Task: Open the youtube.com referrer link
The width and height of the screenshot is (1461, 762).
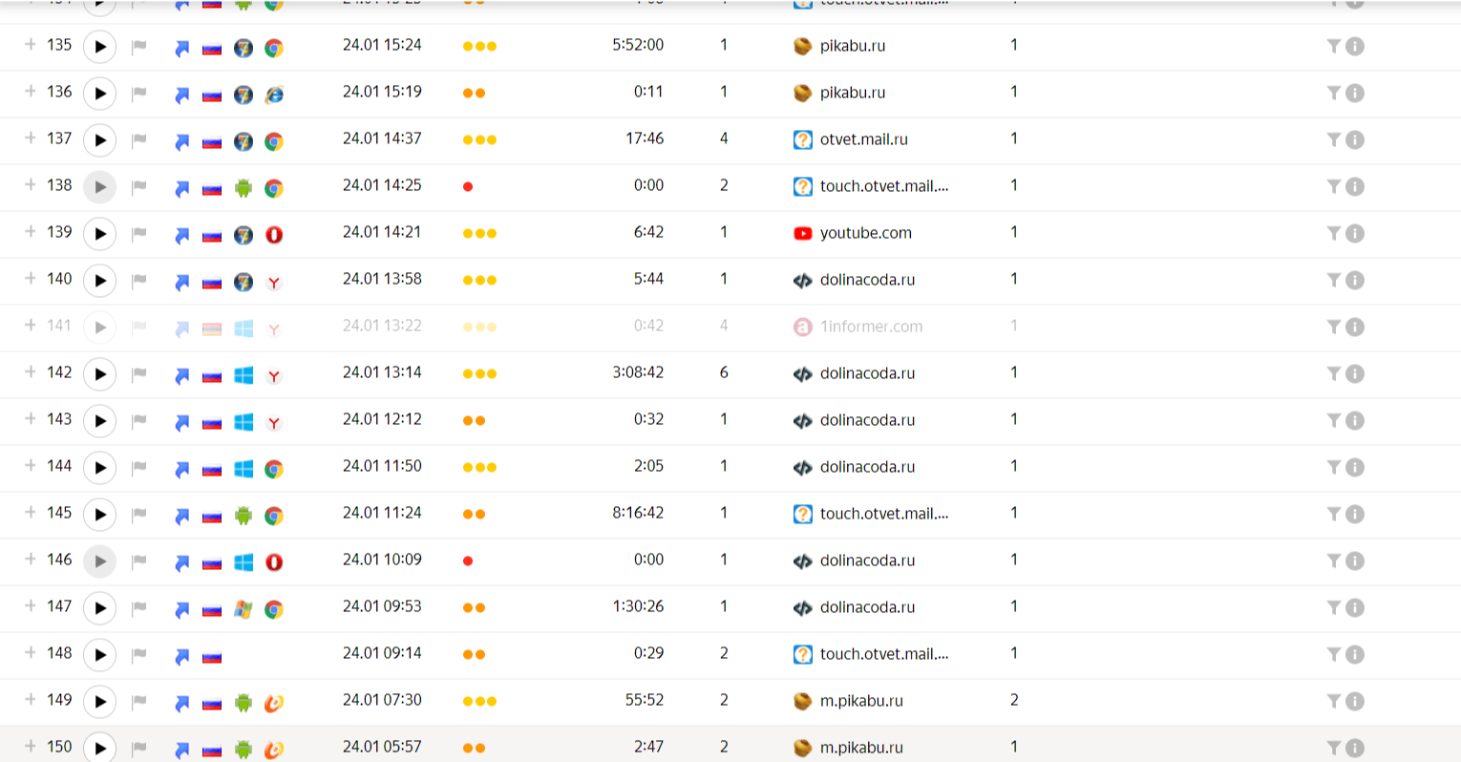Action: pyautogui.click(x=865, y=233)
